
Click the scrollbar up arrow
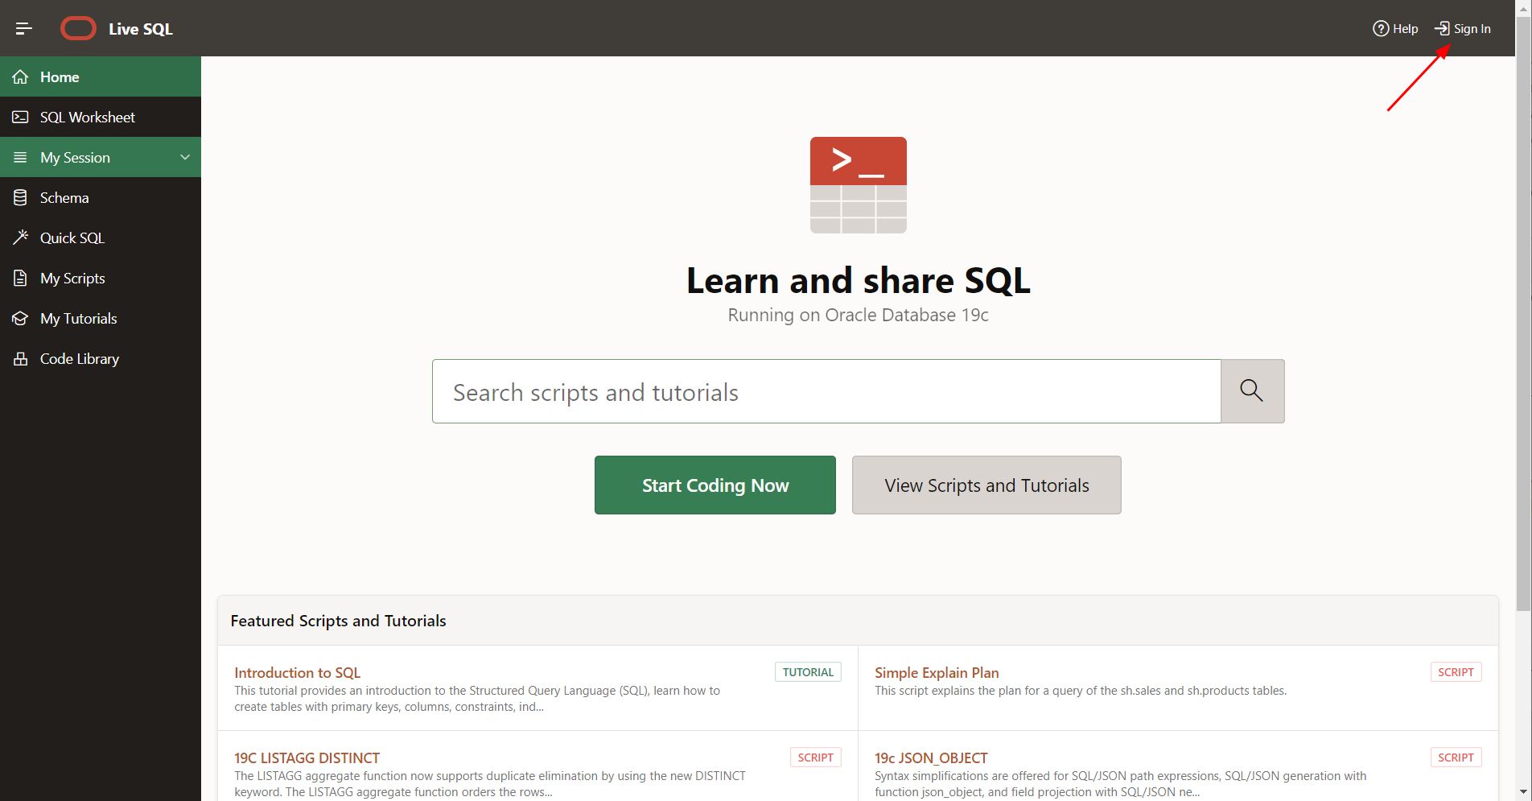pos(1523,7)
